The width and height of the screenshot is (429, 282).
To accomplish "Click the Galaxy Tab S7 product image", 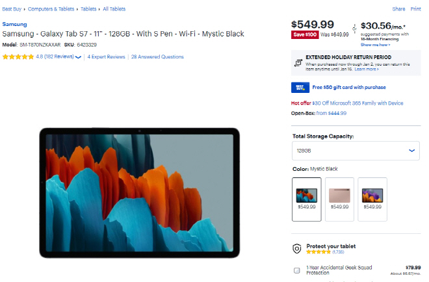I will [140, 193].
